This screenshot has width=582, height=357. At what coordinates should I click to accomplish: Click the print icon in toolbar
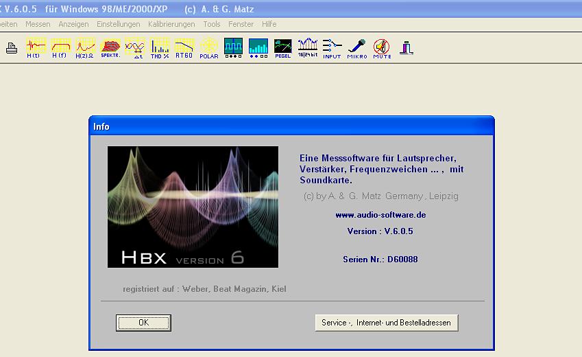point(12,48)
